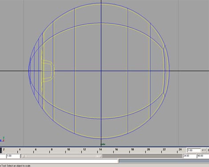This screenshot has height=167, width=209.
Task: Click the go-to-start playback button
Action: (204, 150)
